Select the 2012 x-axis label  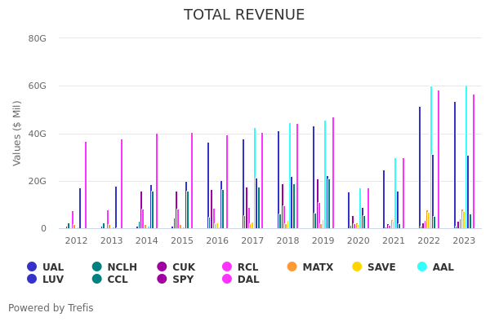76,240
